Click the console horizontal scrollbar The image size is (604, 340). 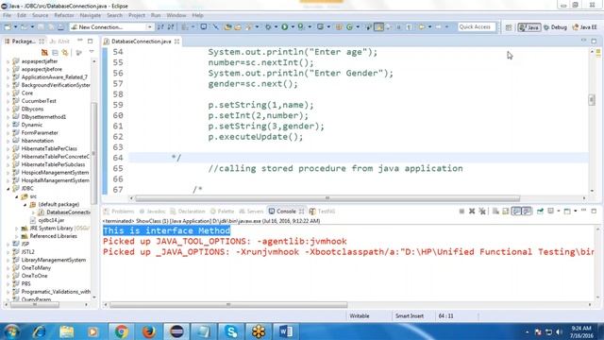click(x=228, y=305)
